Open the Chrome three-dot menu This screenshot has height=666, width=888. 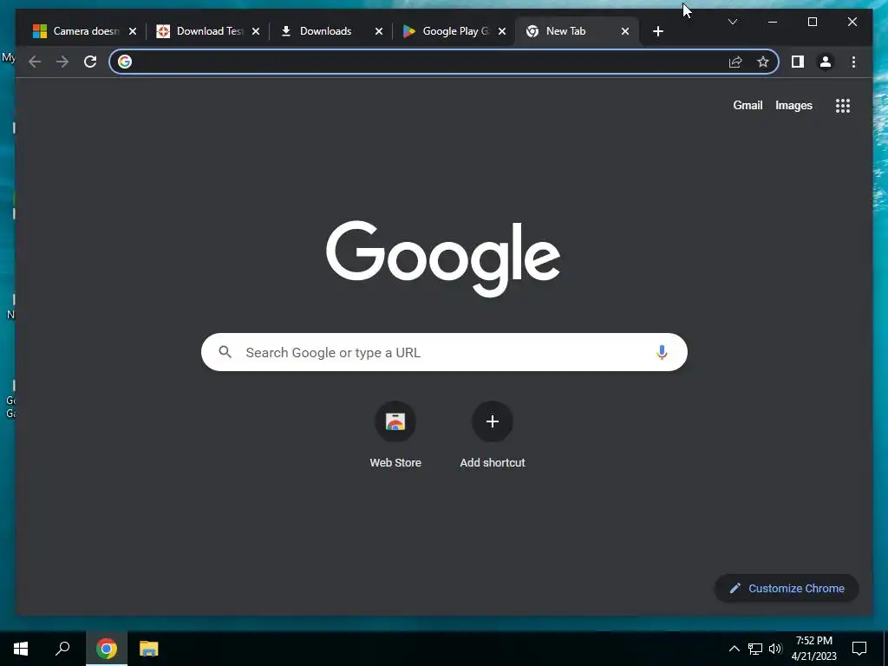click(x=853, y=62)
